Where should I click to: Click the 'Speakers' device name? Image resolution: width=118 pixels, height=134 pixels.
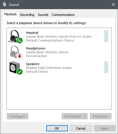point(33,64)
